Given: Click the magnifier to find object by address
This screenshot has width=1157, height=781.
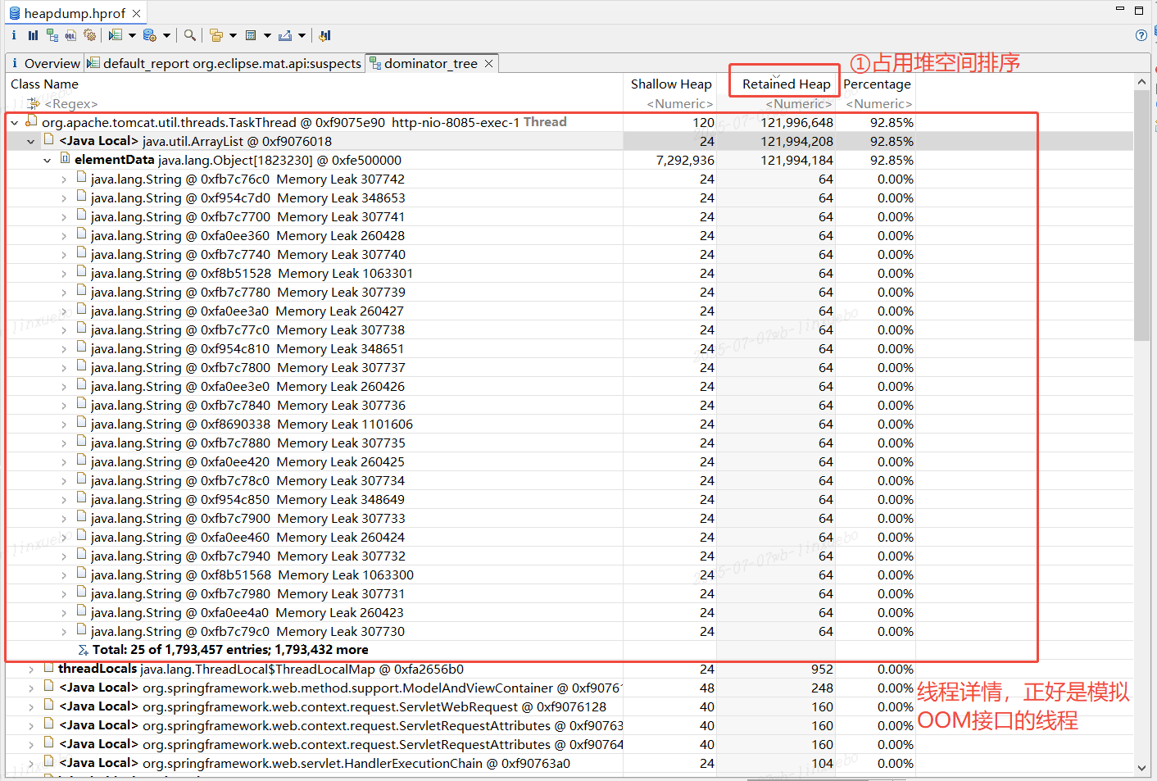Looking at the screenshot, I should [190, 35].
